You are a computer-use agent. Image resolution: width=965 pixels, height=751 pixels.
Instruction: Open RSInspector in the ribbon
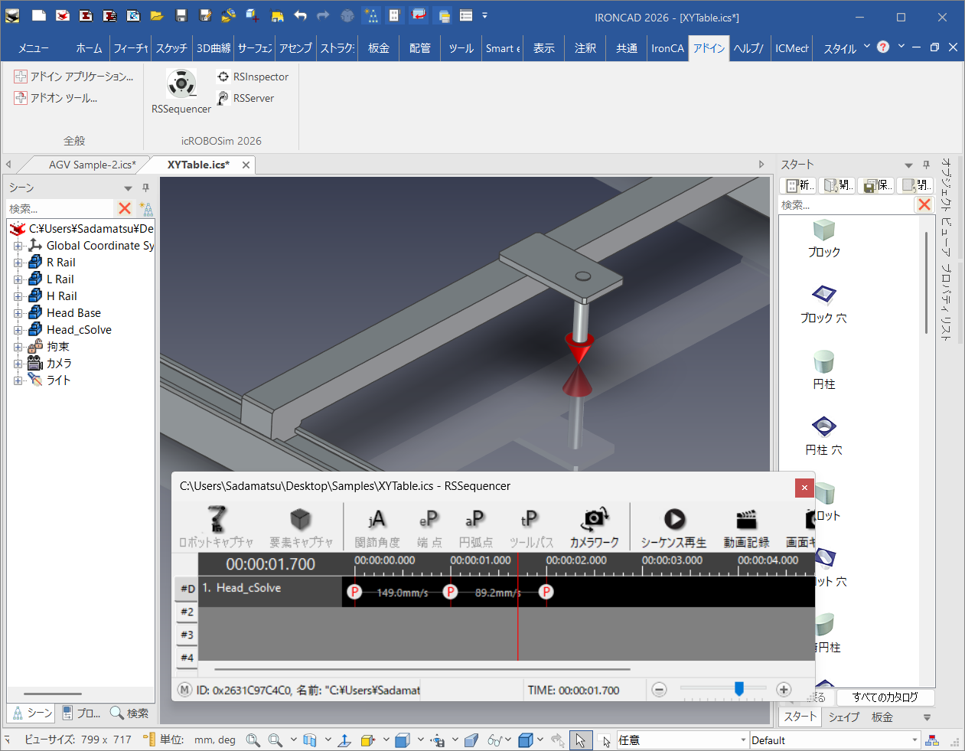pos(253,77)
